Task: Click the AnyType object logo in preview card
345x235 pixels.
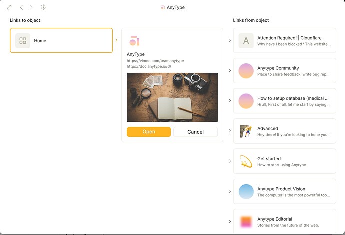Action: tap(134, 40)
